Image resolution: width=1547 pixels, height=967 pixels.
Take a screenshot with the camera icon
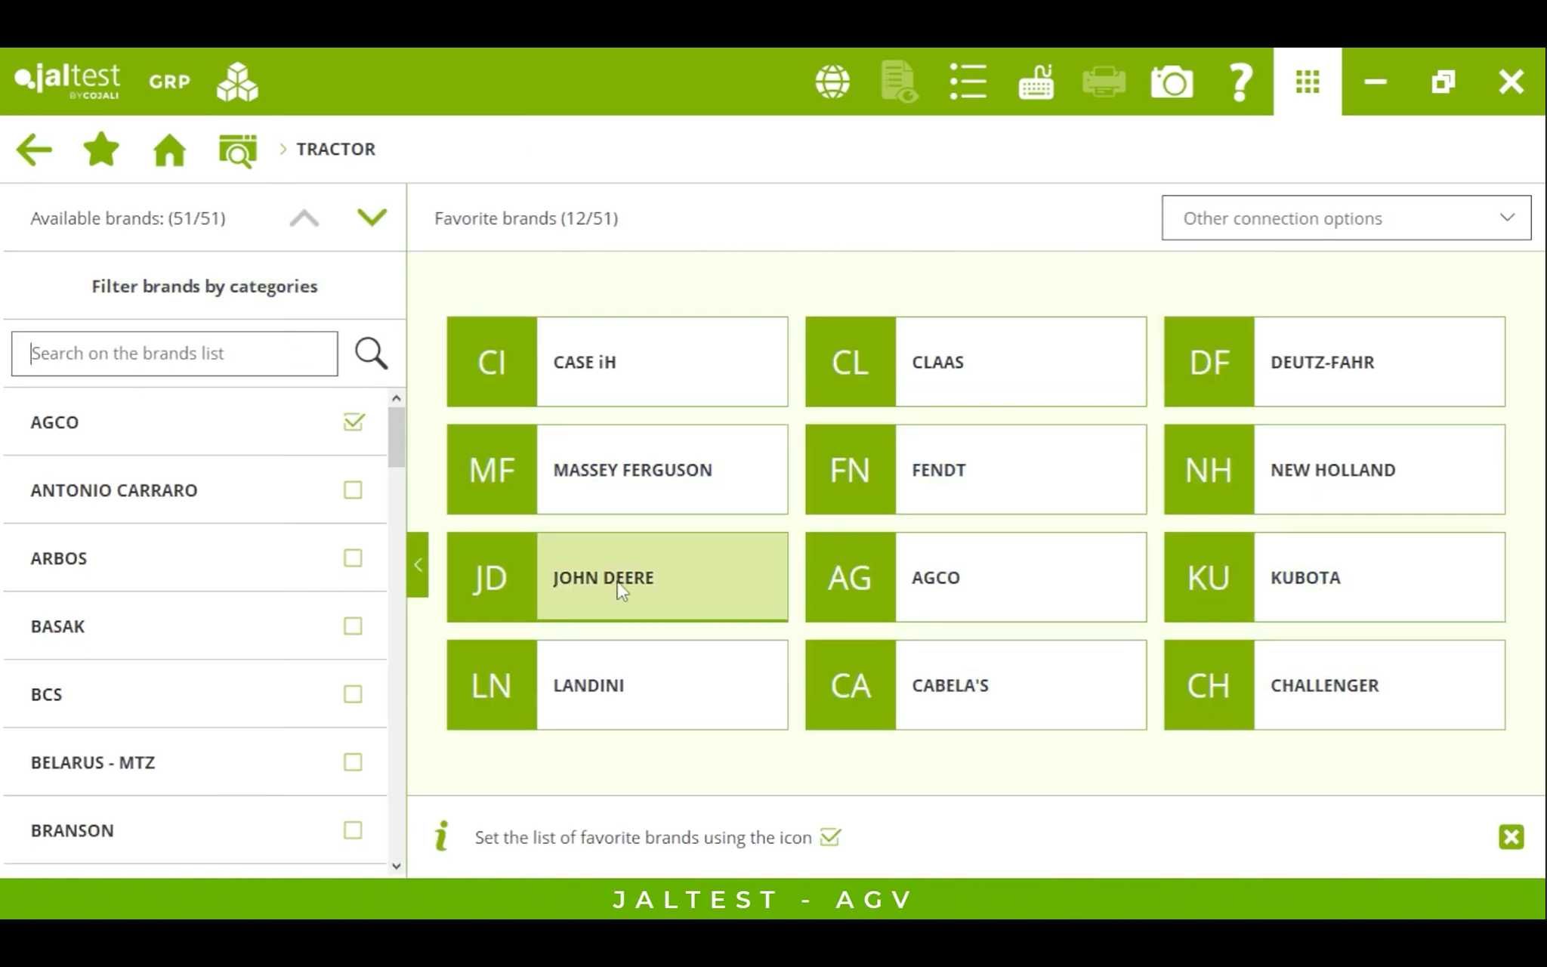[1172, 82]
